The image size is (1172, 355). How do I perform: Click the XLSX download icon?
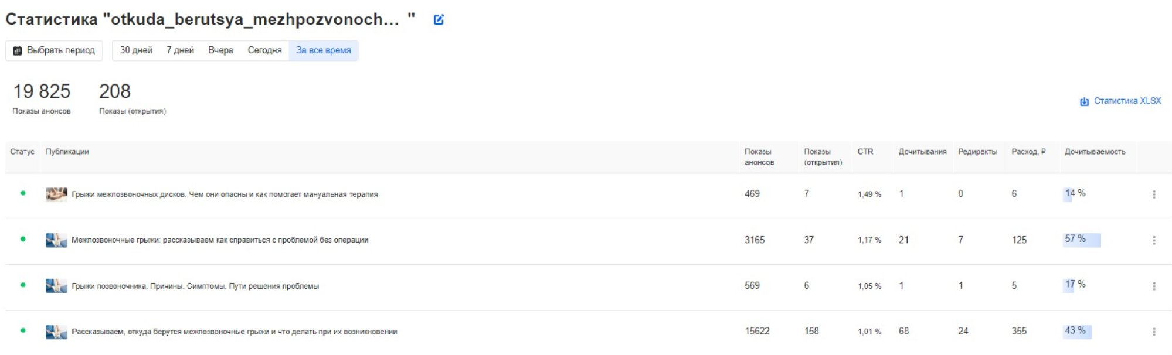tap(1084, 101)
